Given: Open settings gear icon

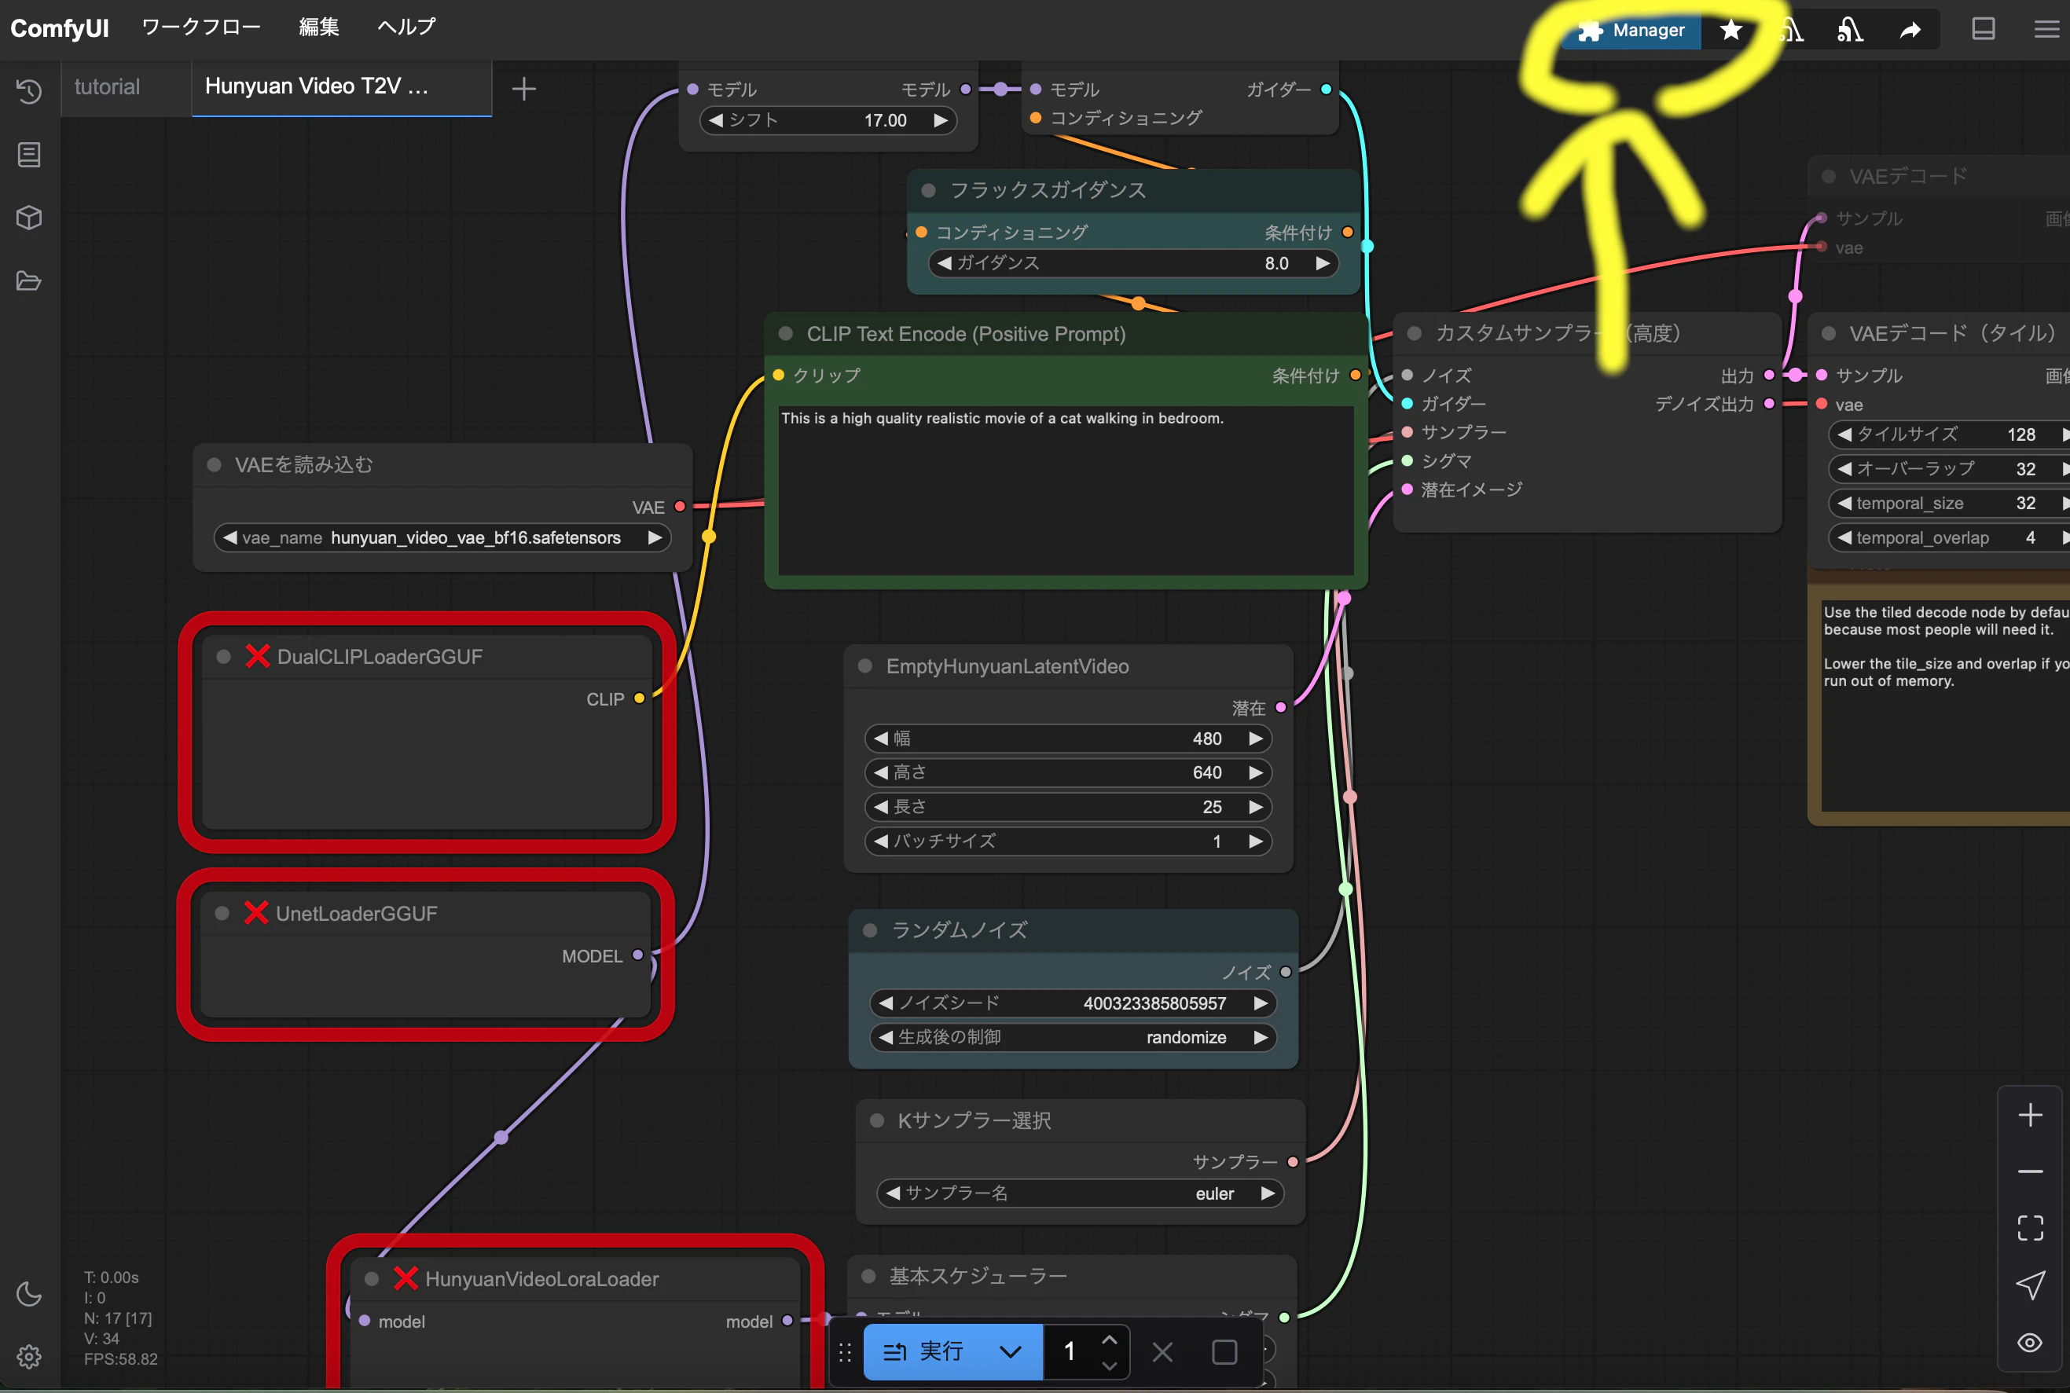Looking at the screenshot, I should pos(28,1357).
